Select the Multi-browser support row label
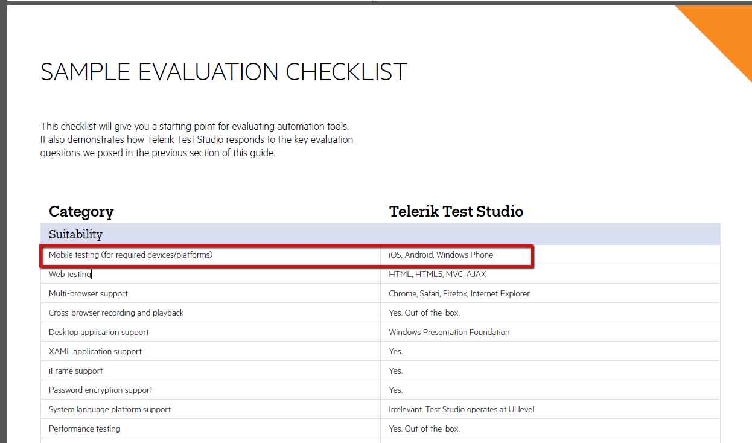 point(88,294)
